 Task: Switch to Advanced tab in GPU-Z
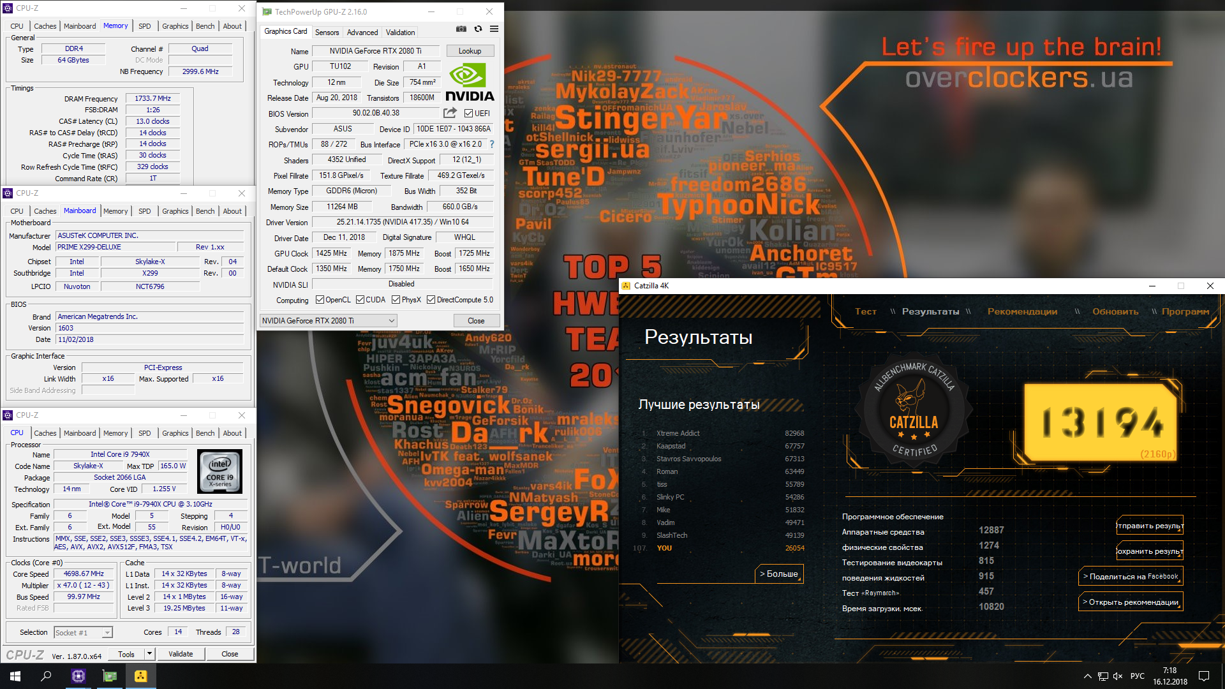pyautogui.click(x=362, y=33)
